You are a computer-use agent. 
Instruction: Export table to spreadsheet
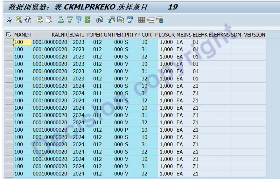(111, 20)
